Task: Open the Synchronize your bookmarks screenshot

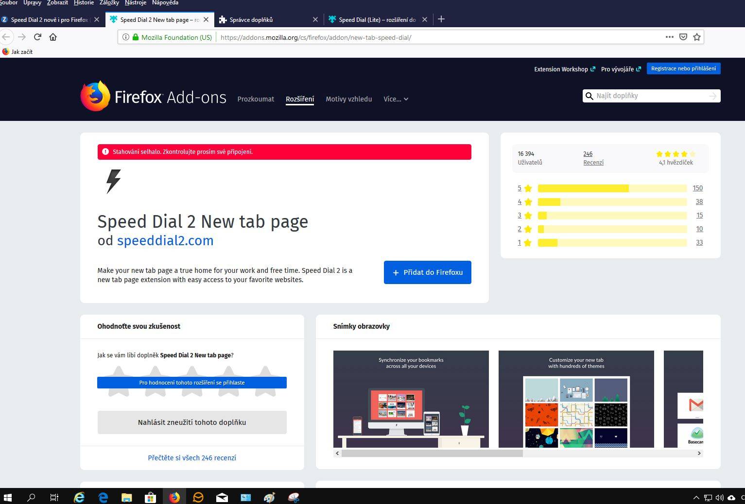Action: click(411, 399)
